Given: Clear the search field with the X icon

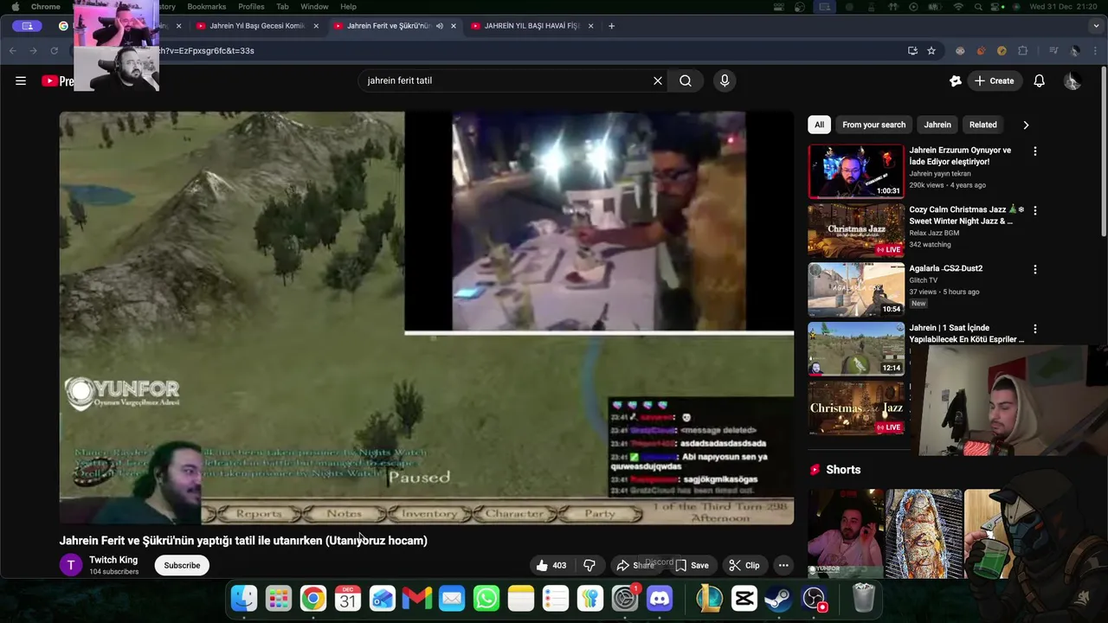Looking at the screenshot, I should pyautogui.click(x=658, y=80).
